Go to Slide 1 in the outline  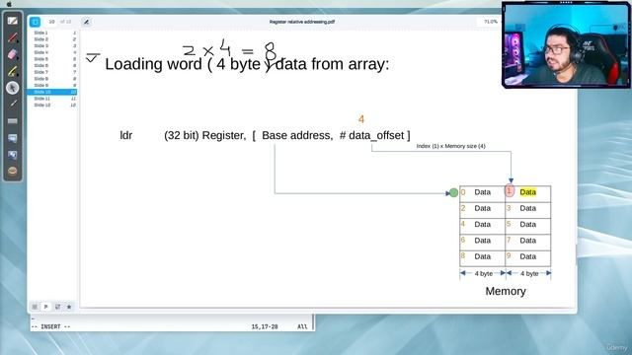point(52,33)
